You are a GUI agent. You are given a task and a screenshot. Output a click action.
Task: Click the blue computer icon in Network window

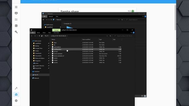click(70, 27)
